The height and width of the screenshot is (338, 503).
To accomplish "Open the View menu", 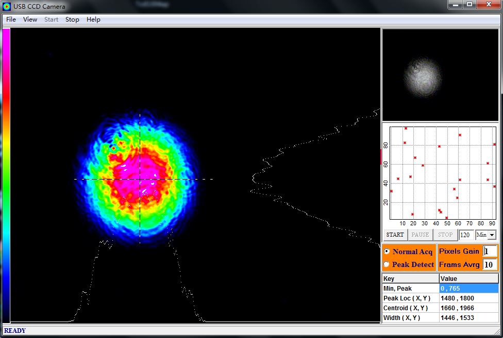I will (x=30, y=20).
